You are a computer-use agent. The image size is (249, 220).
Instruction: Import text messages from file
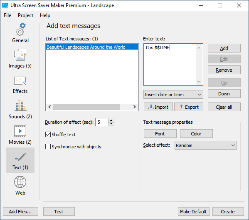158,107
